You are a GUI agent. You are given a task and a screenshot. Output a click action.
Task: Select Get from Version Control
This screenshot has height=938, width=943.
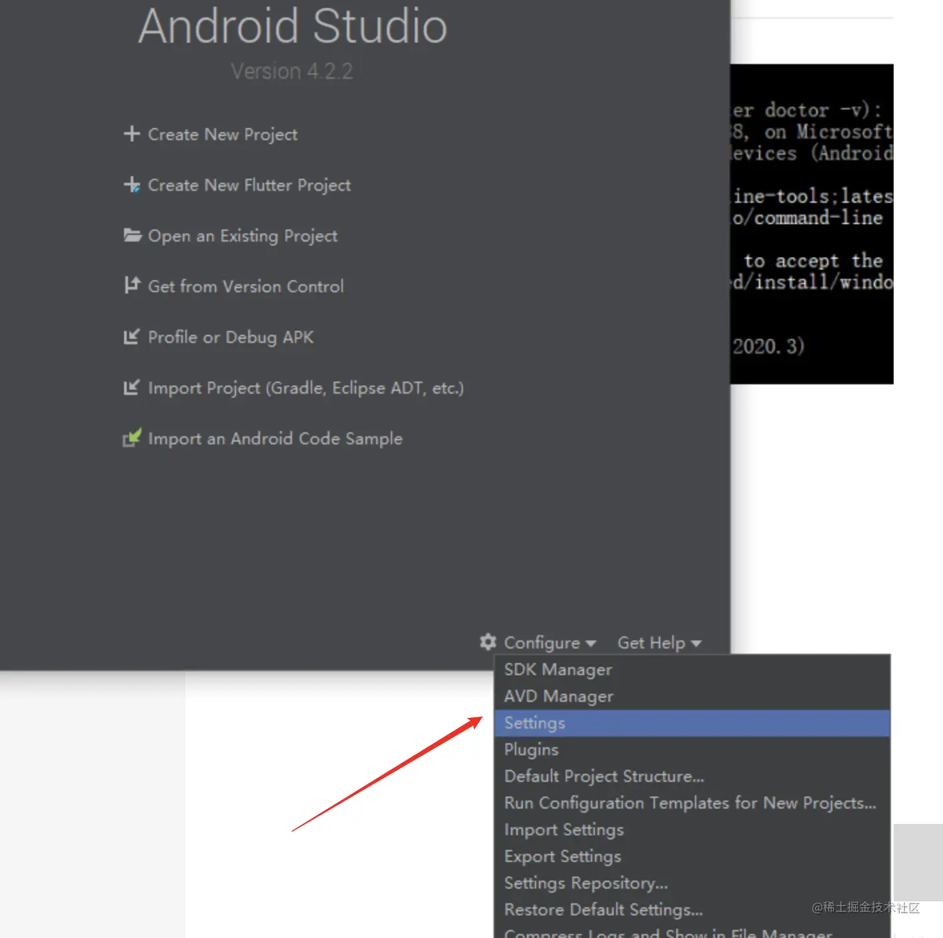pyautogui.click(x=246, y=286)
